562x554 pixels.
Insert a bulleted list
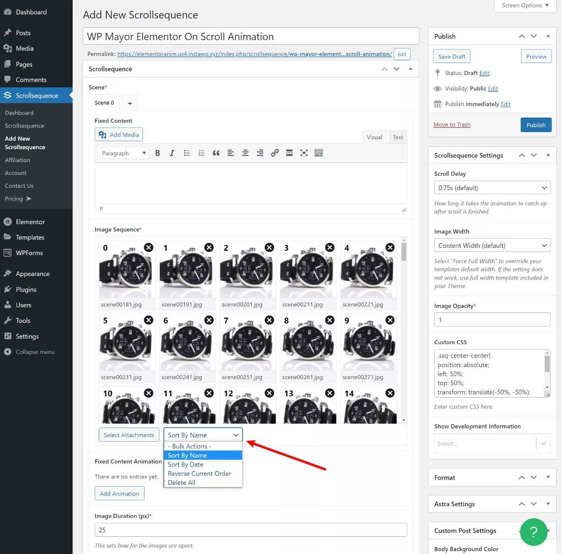(x=187, y=153)
